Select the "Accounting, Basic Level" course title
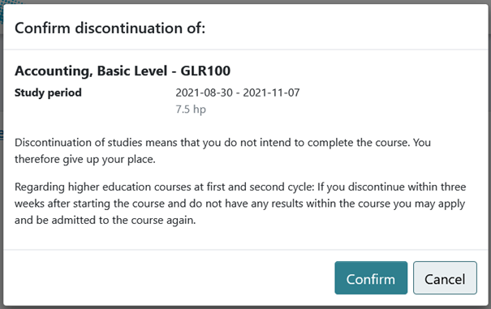Image resolution: width=491 pixels, height=309 pixels. click(91, 71)
